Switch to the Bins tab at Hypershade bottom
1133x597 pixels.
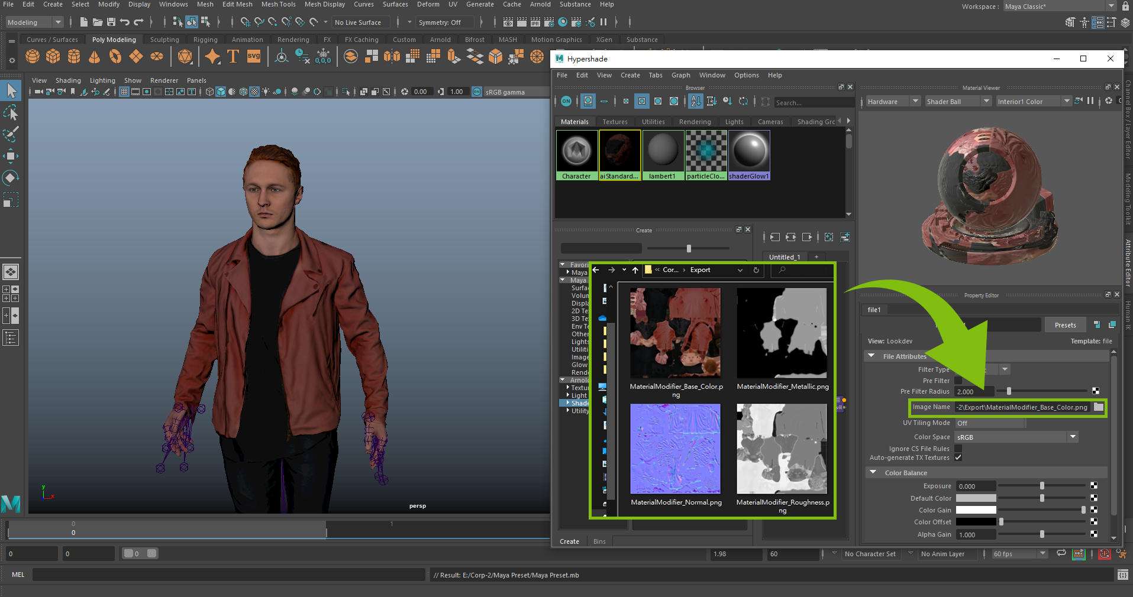pyautogui.click(x=599, y=541)
